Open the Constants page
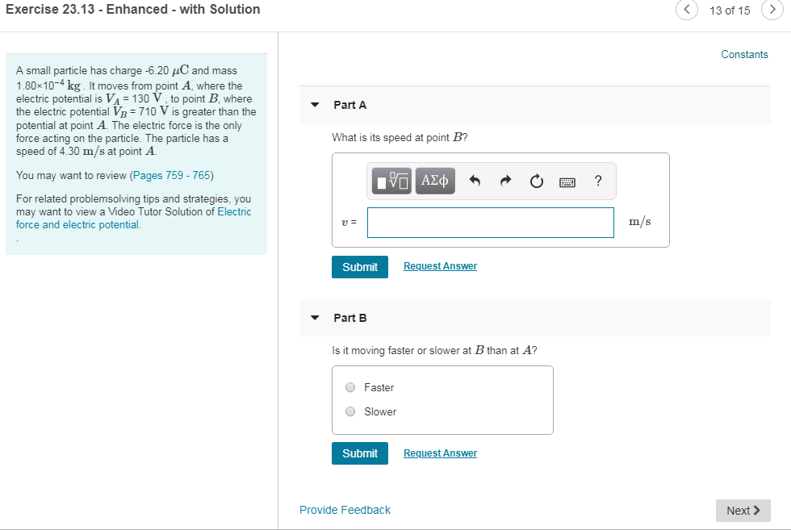The image size is (791, 530). click(744, 54)
